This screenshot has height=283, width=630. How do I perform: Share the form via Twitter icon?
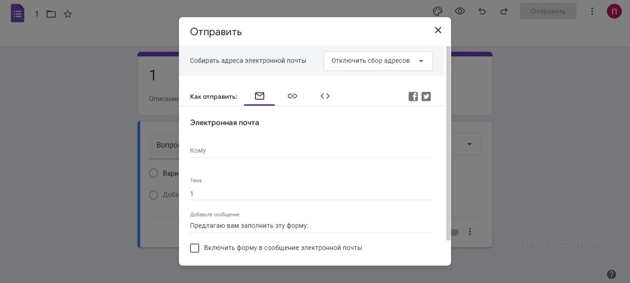(426, 96)
